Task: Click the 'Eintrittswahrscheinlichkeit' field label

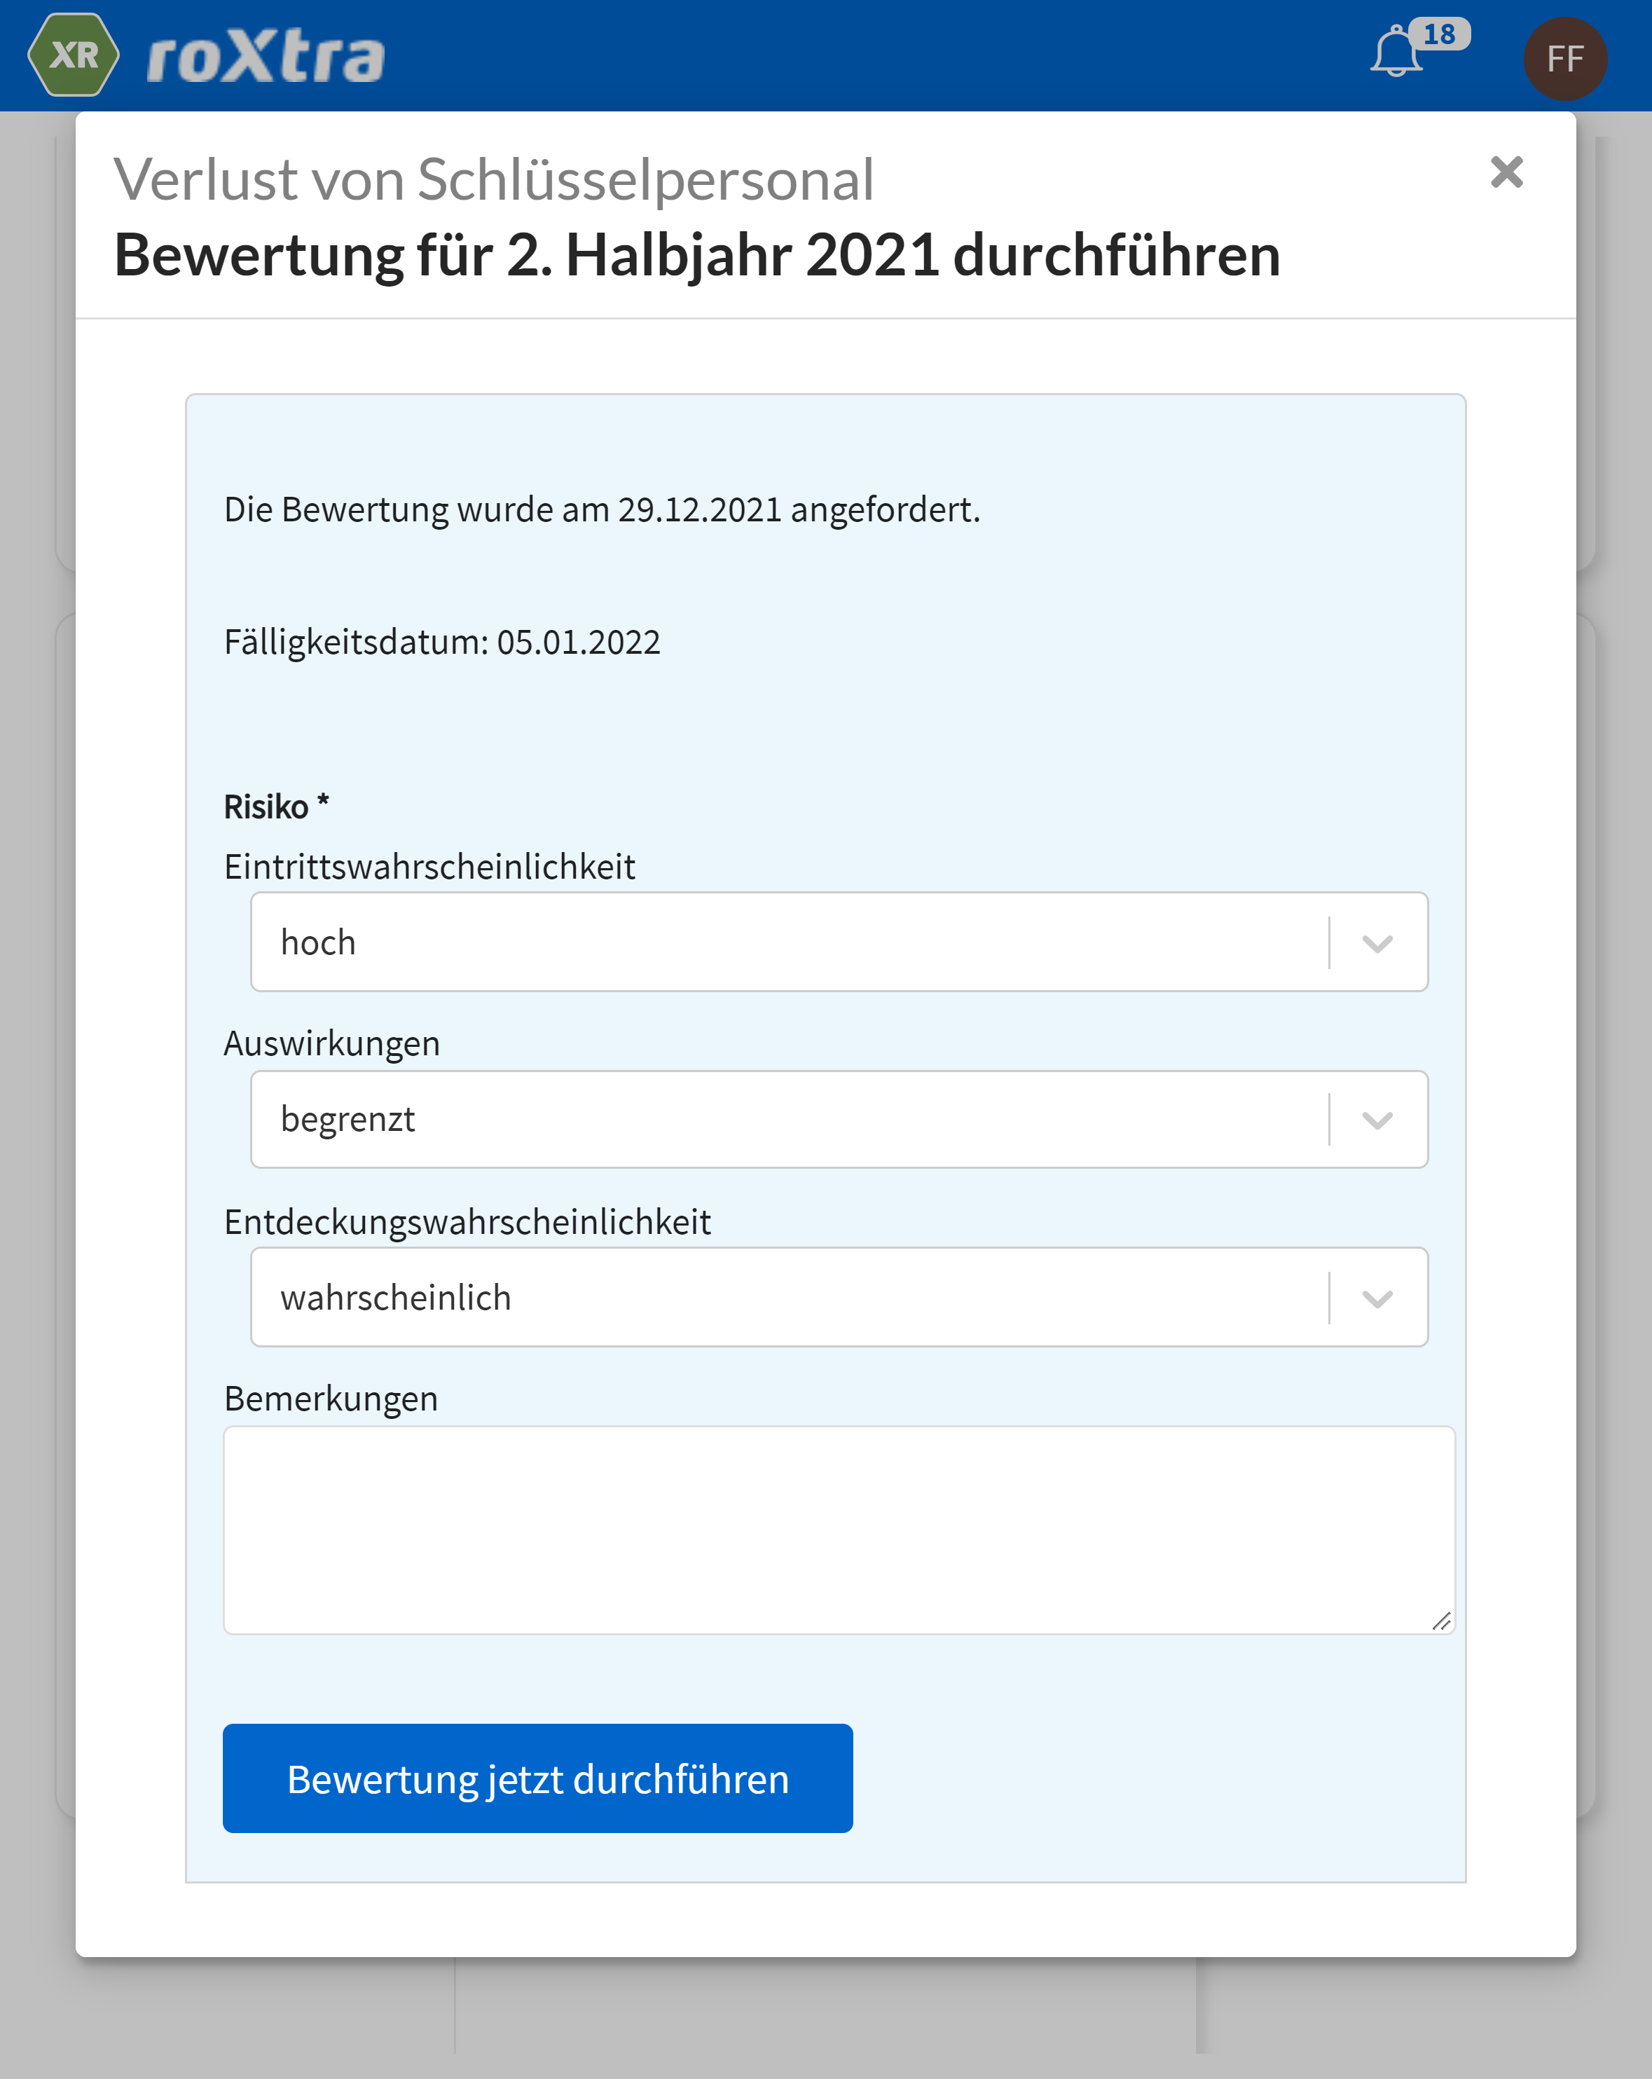Action: [429, 867]
